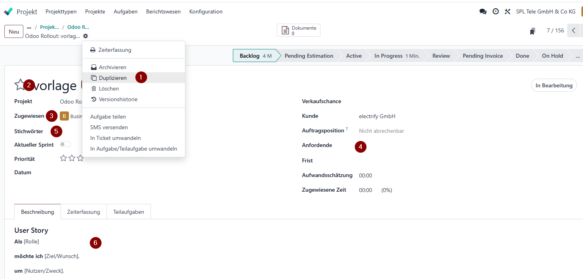Choose Zeiterfassung print option in menu
The height and width of the screenshot is (279, 583).
134,50
